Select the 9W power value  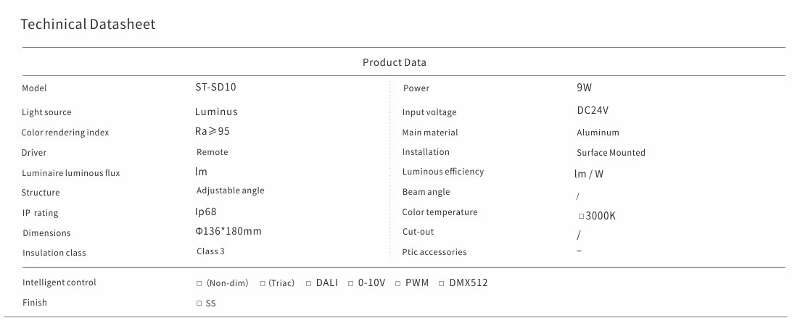point(584,88)
